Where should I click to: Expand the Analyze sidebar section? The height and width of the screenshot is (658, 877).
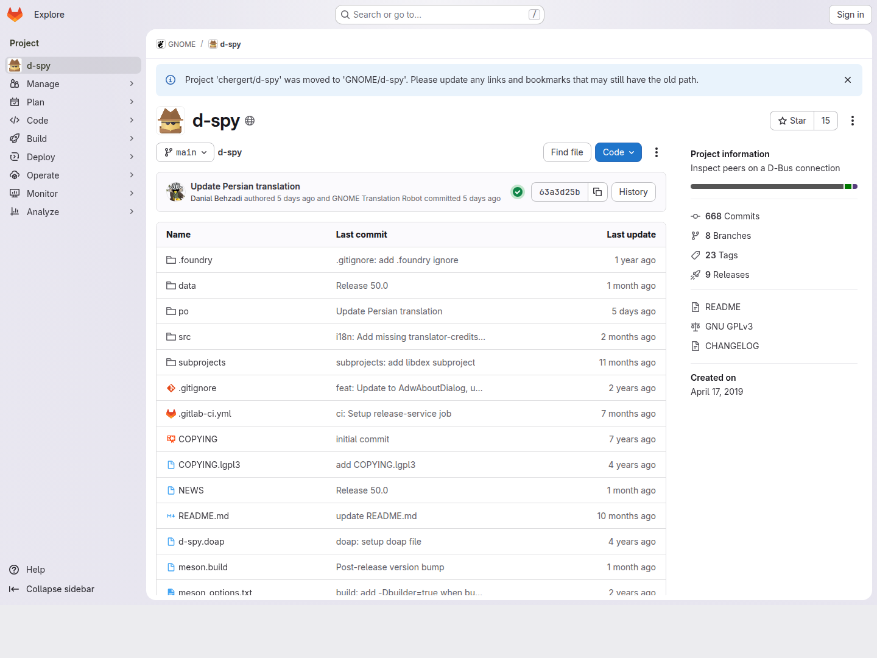(x=73, y=211)
